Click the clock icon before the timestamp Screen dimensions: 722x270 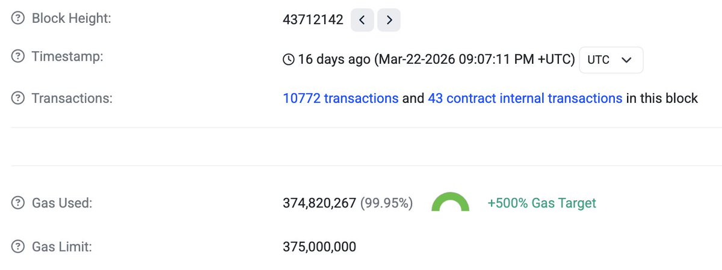[x=289, y=60]
